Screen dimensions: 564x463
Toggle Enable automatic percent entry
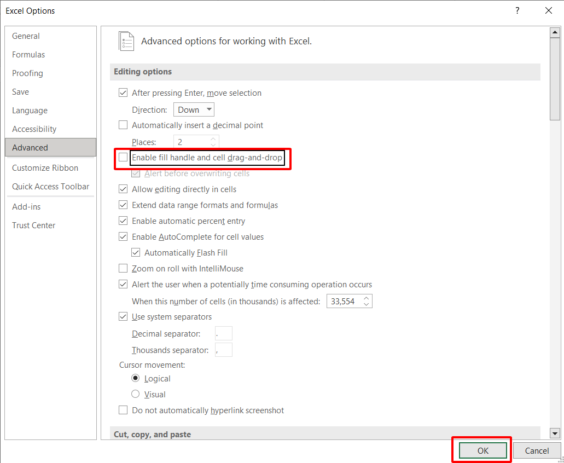[123, 221]
